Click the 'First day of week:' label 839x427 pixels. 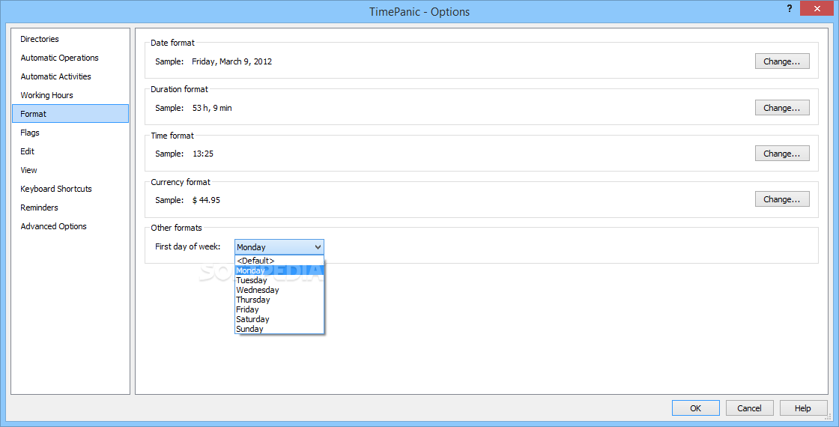point(188,246)
